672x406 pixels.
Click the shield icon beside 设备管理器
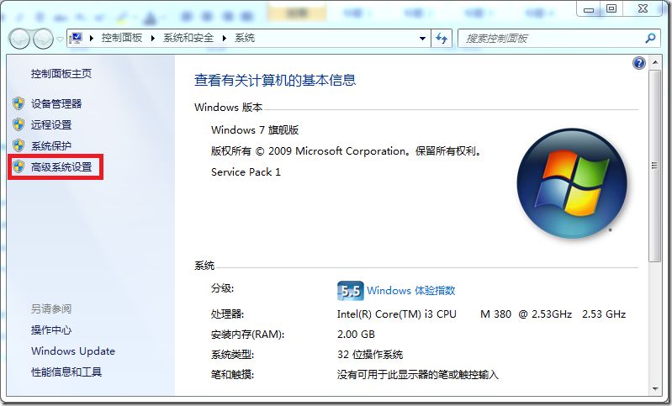click(19, 103)
